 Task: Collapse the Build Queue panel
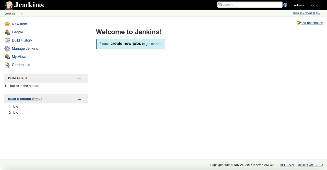(79, 78)
